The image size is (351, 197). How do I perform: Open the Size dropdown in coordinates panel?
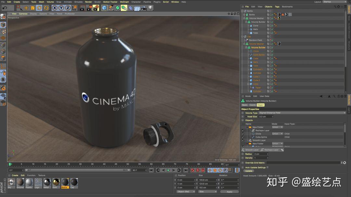[x=207, y=191]
